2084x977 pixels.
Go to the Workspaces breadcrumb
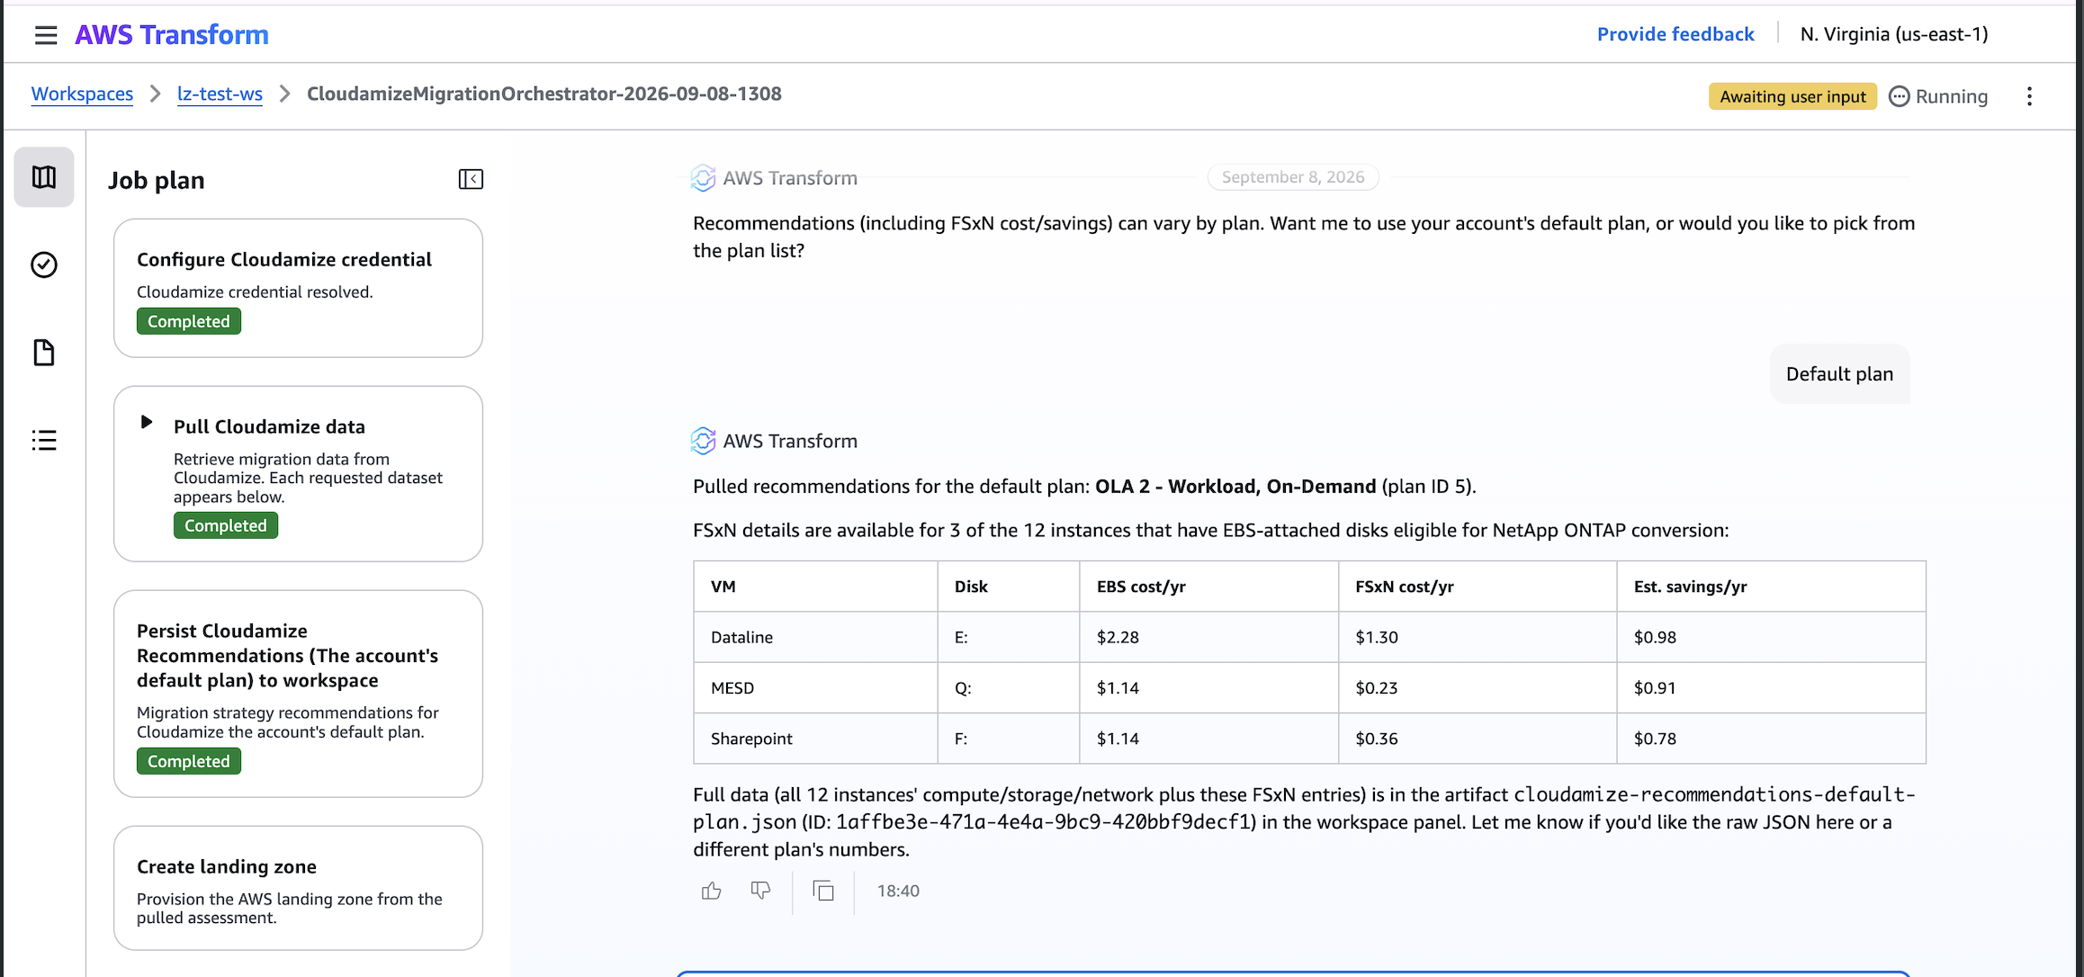tap(82, 94)
